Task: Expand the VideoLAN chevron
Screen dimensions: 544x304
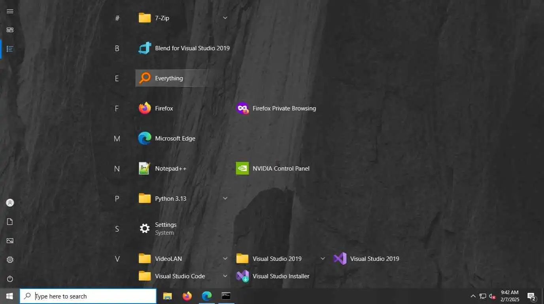Action: [225, 258]
